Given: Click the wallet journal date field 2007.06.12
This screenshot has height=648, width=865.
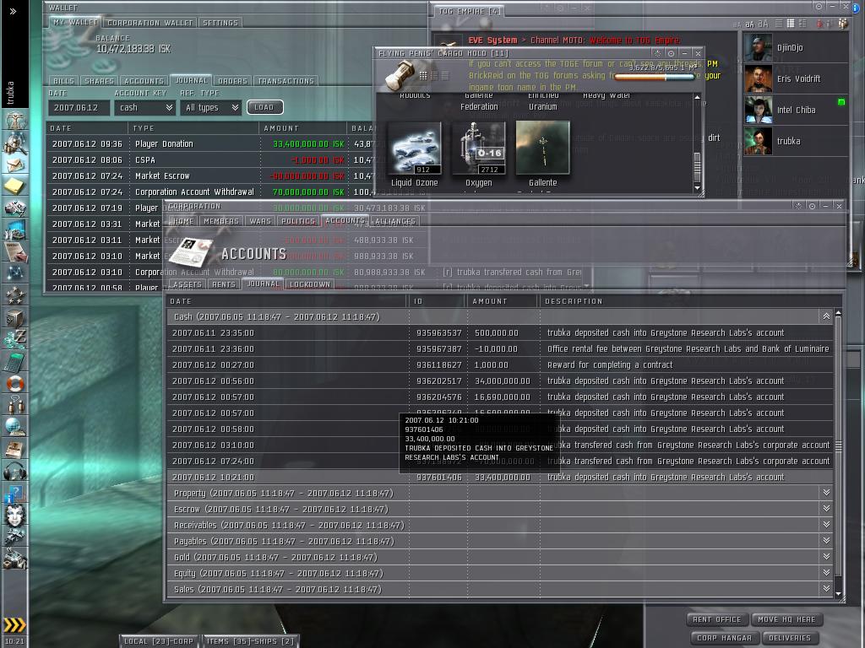Looking at the screenshot, I should pos(79,107).
